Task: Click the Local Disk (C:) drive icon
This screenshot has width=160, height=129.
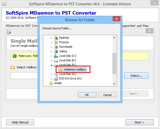Action: [56, 56]
